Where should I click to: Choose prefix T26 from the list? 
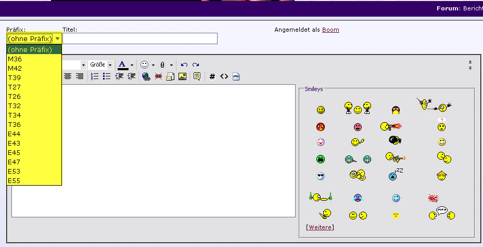tap(34, 97)
